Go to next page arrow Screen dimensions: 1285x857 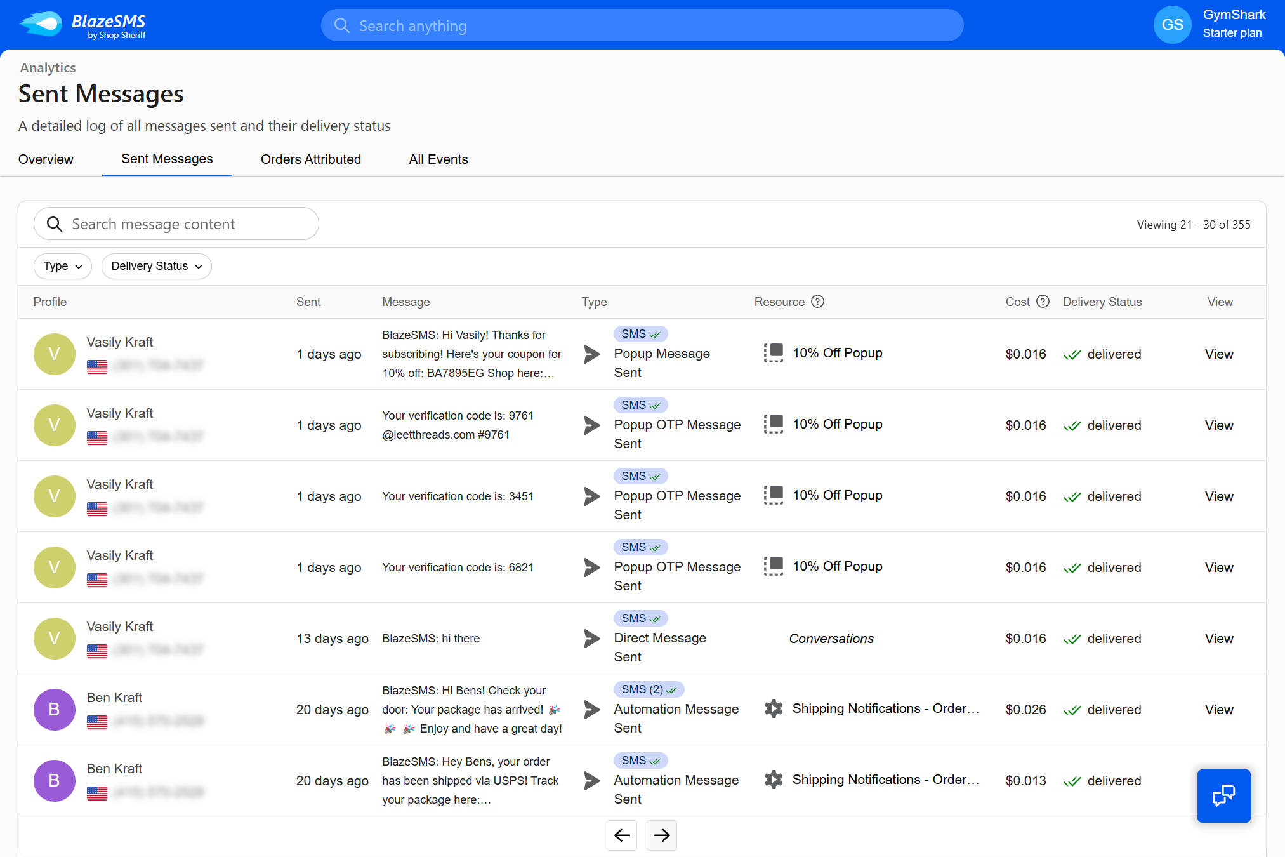[662, 835]
